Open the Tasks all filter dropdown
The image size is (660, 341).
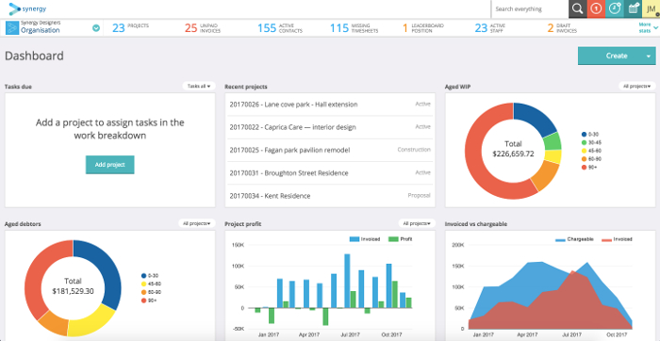pos(199,87)
